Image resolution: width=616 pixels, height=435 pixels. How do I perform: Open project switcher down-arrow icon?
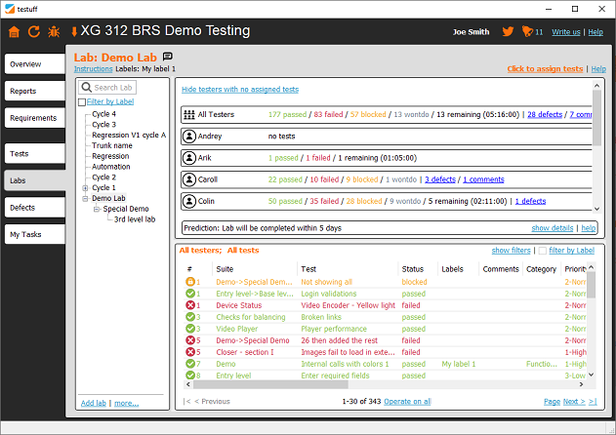pyautogui.click(x=74, y=32)
